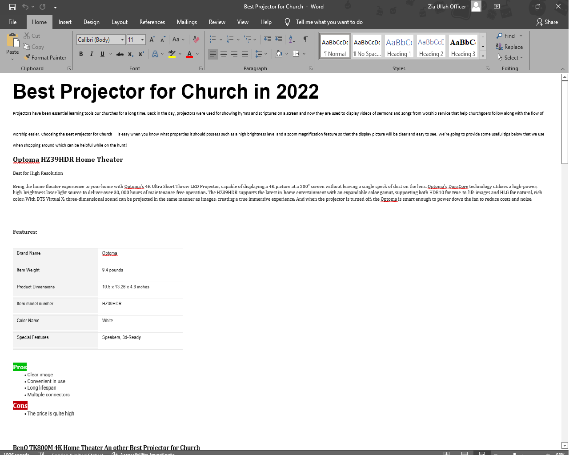Apply the yellow text highlight color
The width and height of the screenshot is (569, 455).
[172, 54]
